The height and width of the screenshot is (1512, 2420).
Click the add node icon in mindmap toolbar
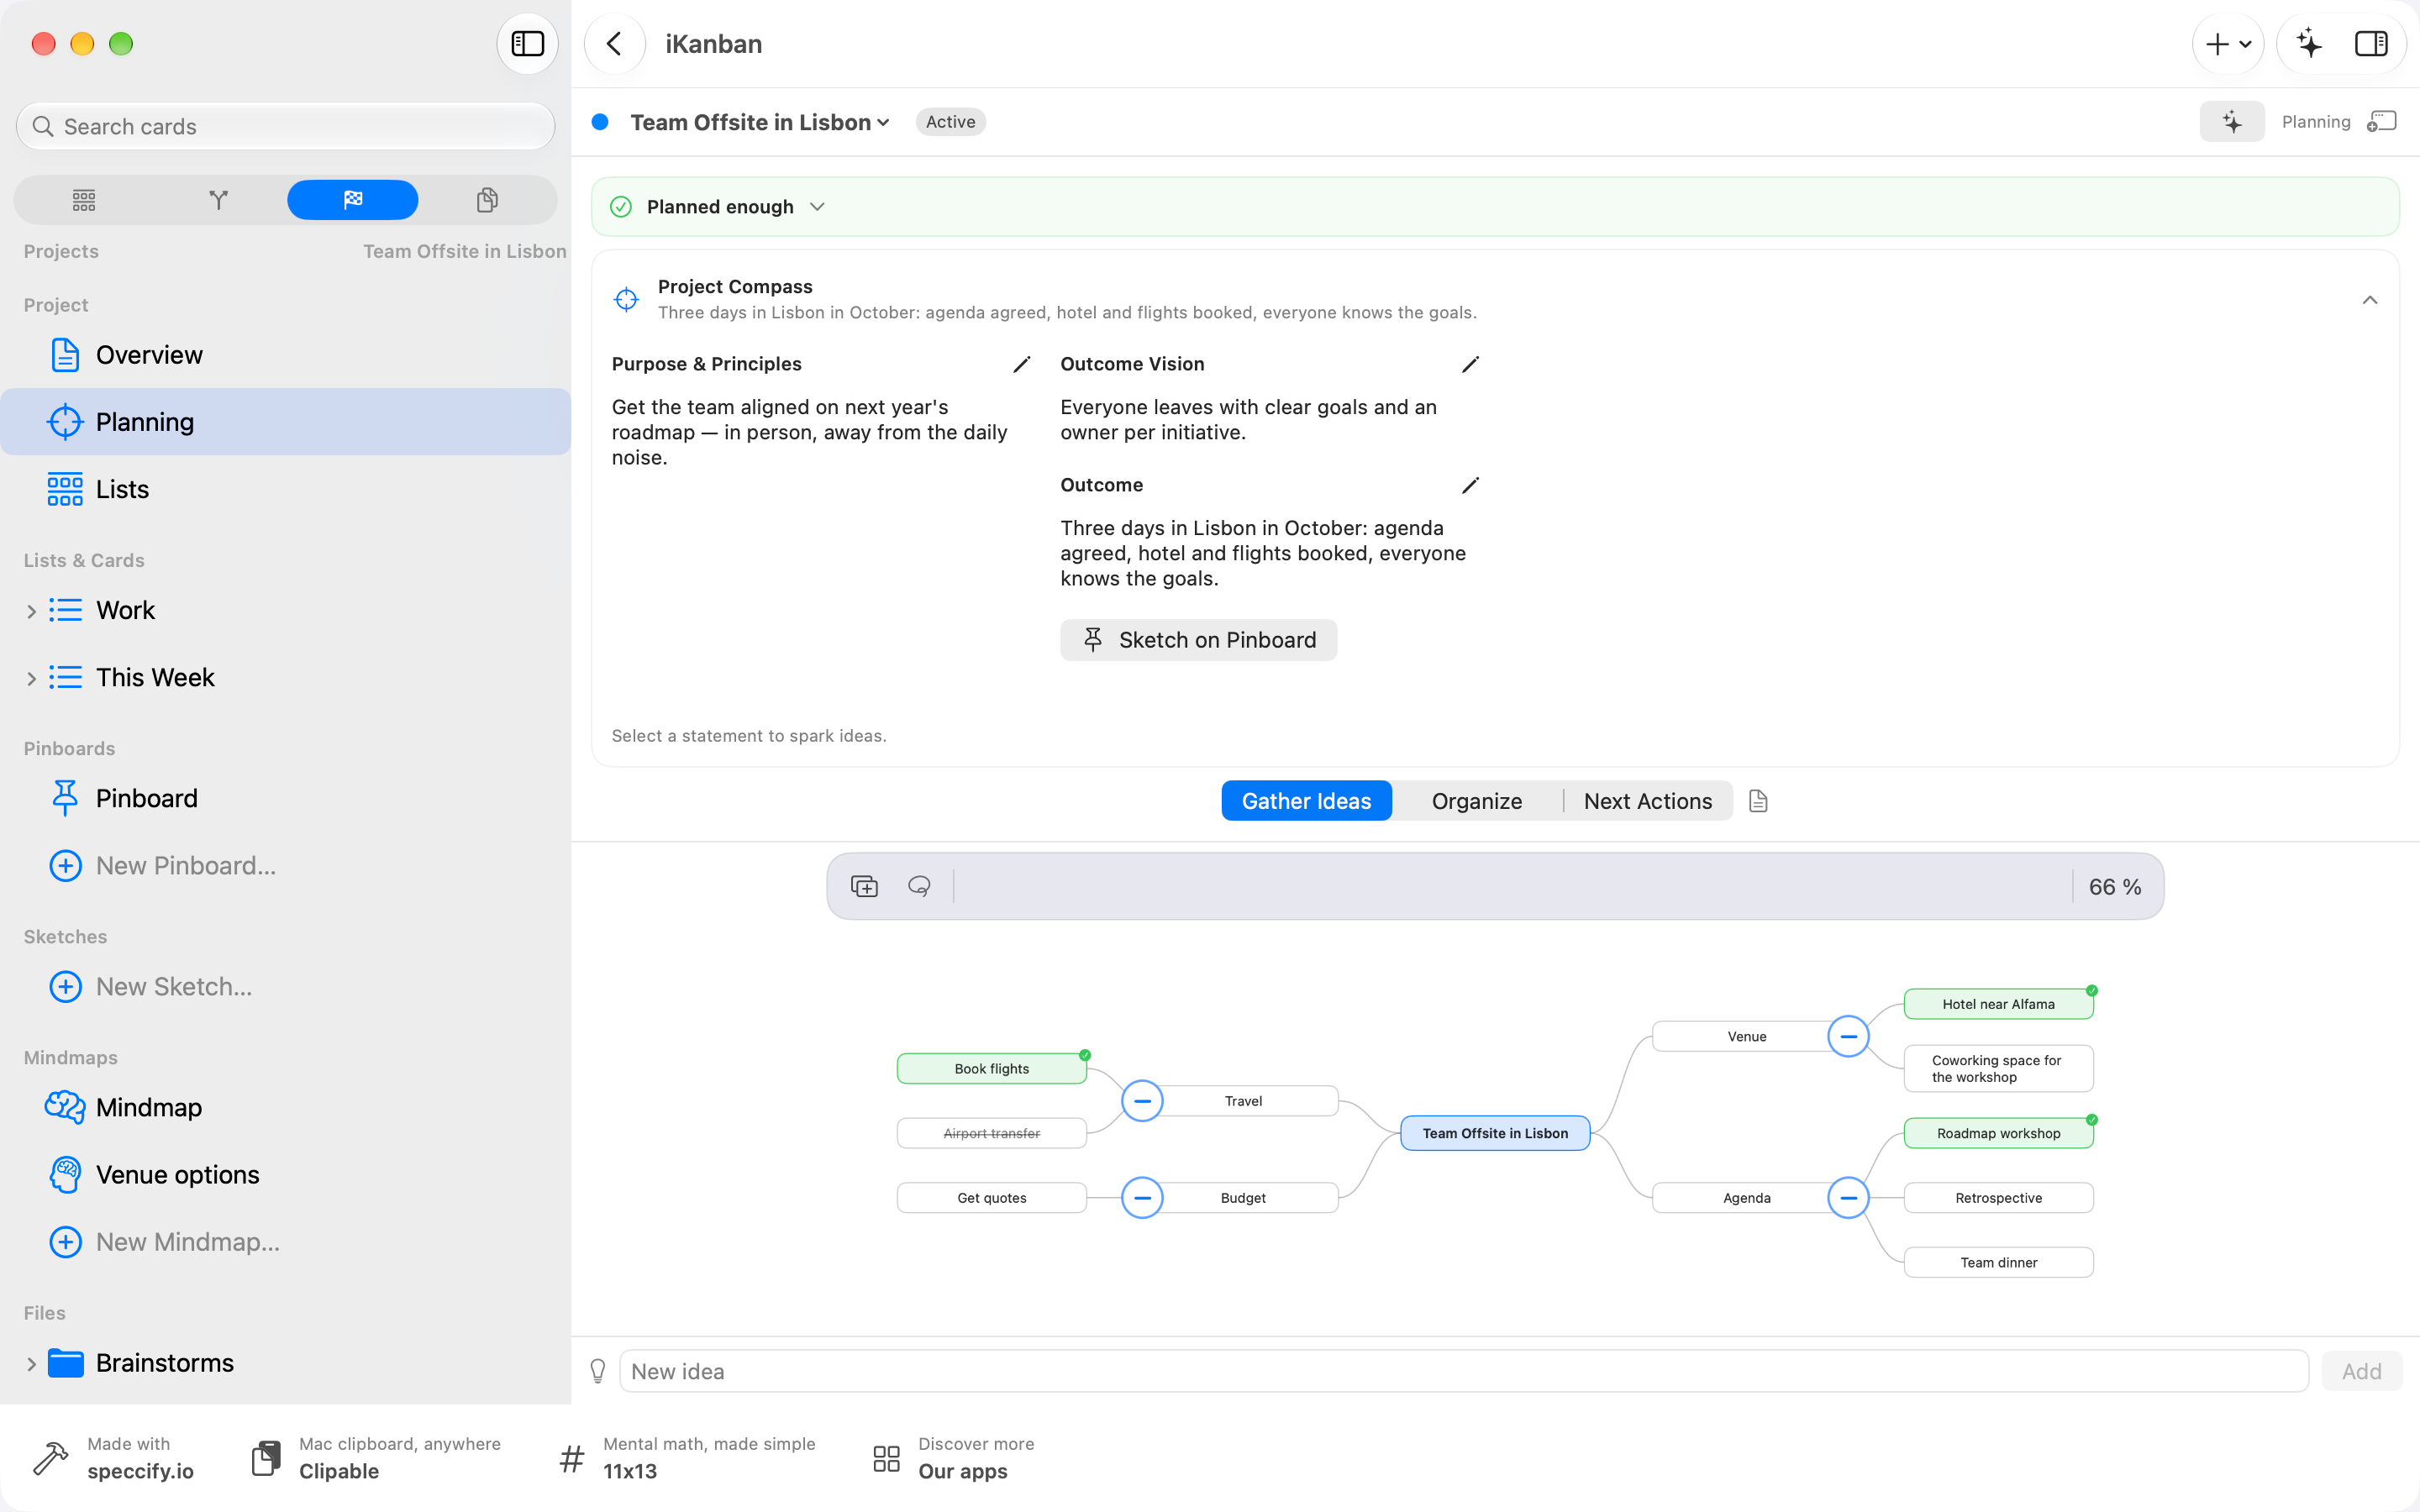pos(864,887)
